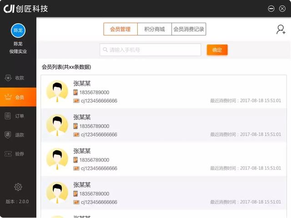This screenshot has height=218, width=291.
Task: Click first member's phone number 18356789000
Action: pyautogui.click(x=94, y=92)
